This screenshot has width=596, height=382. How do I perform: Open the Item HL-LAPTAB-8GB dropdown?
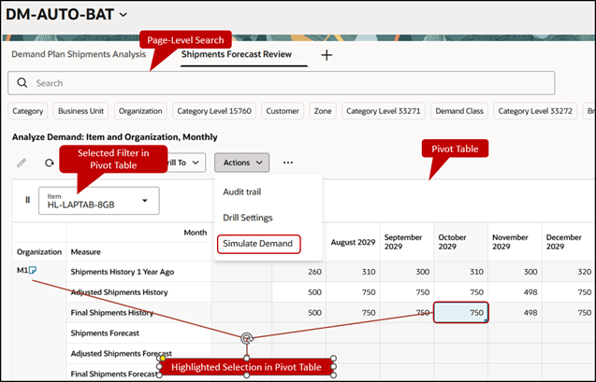click(99, 201)
